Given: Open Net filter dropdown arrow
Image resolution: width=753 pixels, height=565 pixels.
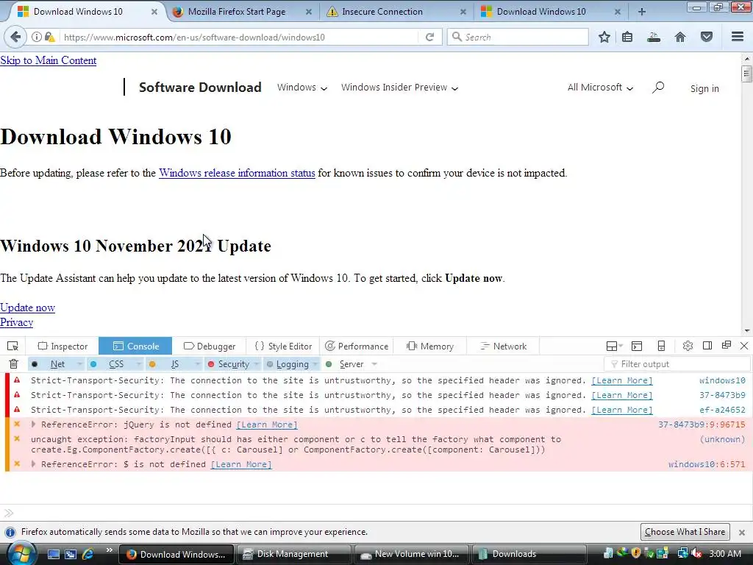Looking at the screenshot, I should pos(79,364).
